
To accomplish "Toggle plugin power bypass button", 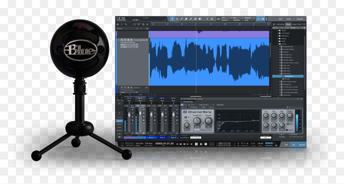I will (x=182, y=105).
